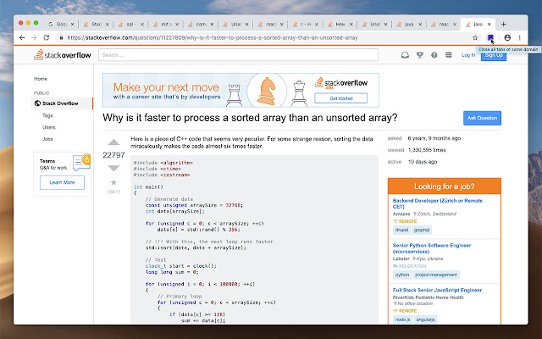
Task: Open the Stack Overflow inbox icon
Action: click(405, 55)
